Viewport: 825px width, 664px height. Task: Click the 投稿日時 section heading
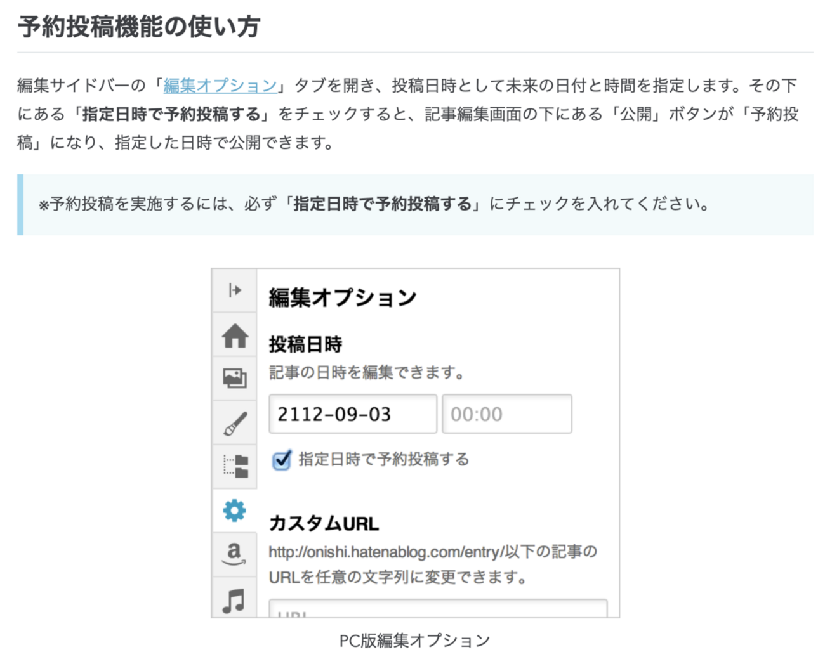coord(305,344)
